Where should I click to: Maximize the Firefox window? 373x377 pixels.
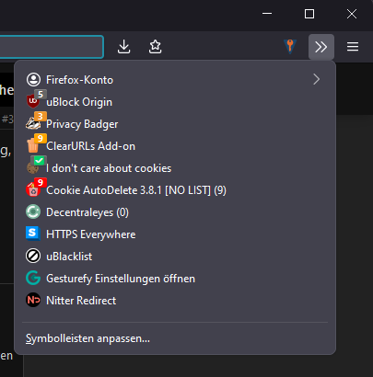(x=309, y=14)
